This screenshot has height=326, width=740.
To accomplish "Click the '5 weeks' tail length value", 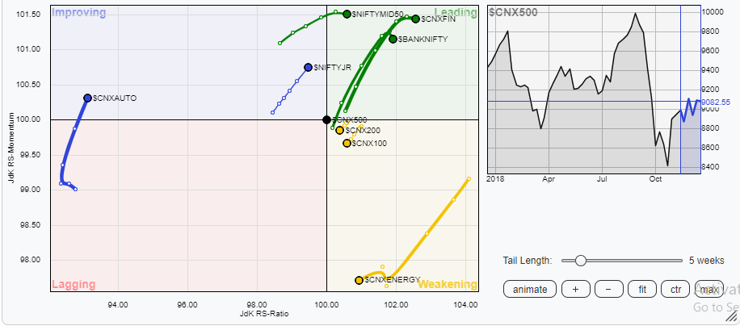I will click(x=707, y=261).
